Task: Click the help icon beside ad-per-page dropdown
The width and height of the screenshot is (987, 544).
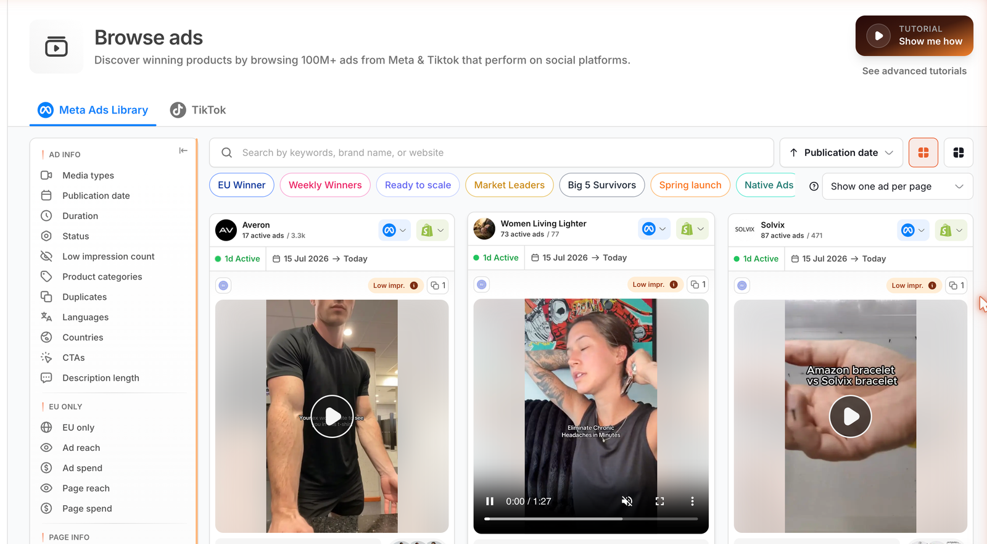Action: pos(814,186)
